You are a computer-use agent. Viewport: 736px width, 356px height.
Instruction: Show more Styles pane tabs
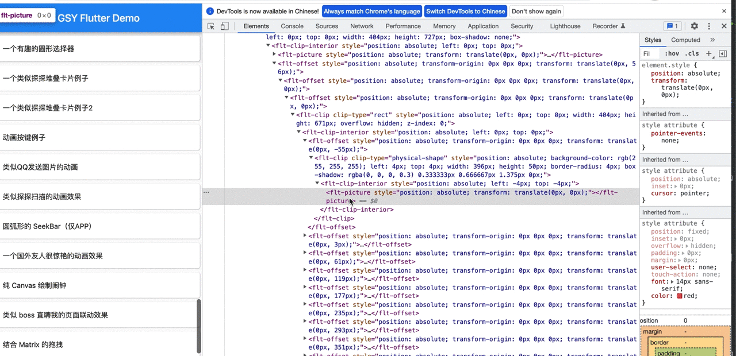click(712, 40)
